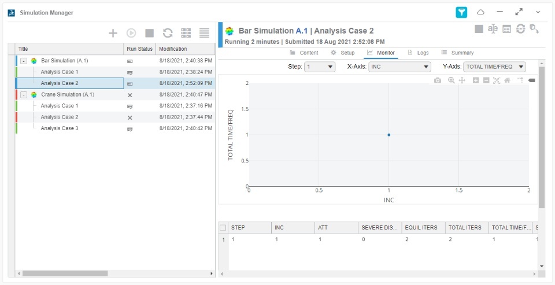Toggle the select-all checkbox in results table
The width and height of the screenshot is (555, 285).
(223, 228)
